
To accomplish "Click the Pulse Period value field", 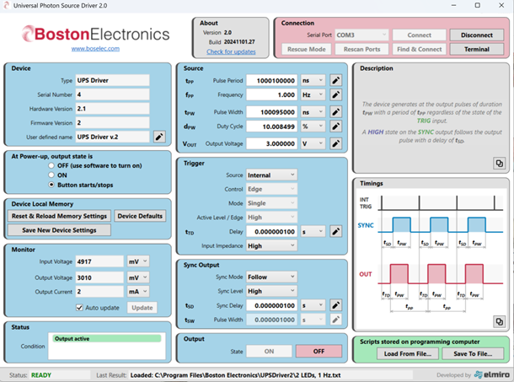I will pyautogui.click(x=272, y=80).
